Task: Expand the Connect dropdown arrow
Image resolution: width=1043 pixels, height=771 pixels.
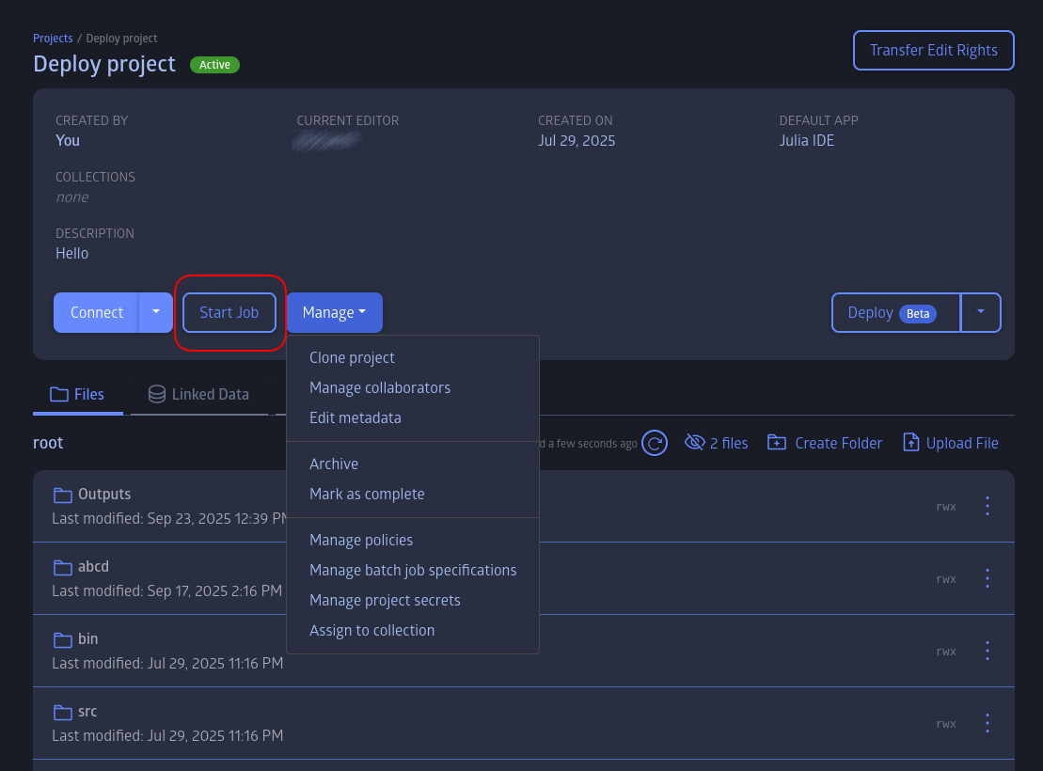Action: [156, 312]
